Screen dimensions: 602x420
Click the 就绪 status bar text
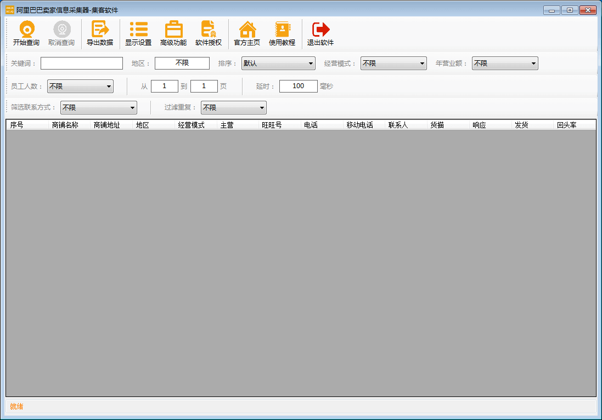pyautogui.click(x=16, y=407)
